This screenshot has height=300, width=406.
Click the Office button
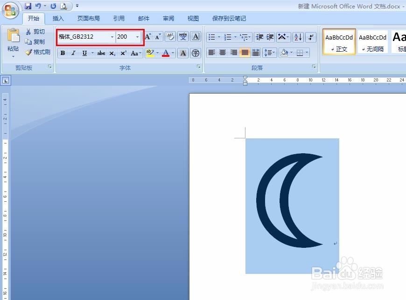(10, 10)
